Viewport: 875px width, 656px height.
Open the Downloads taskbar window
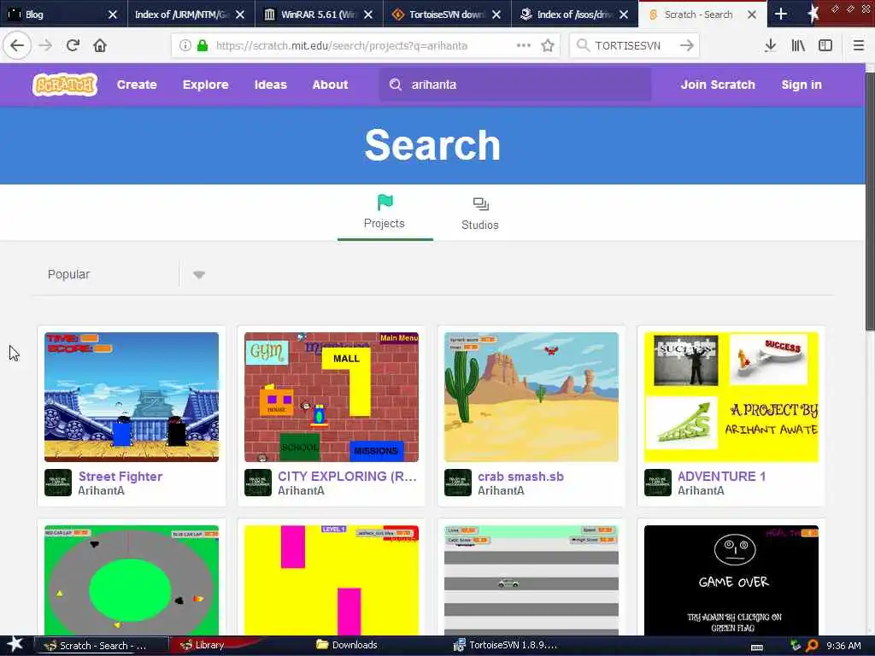[x=347, y=645]
